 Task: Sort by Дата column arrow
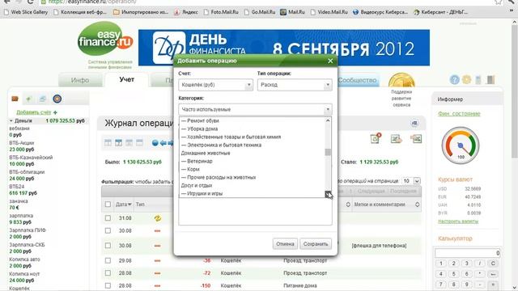pyautogui.click(x=129, y=205)
